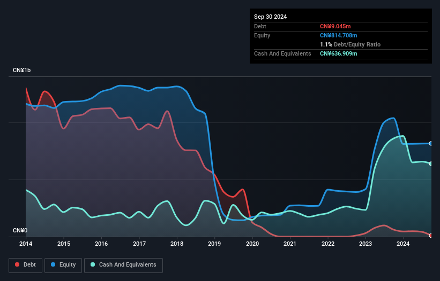
Task: Click the 2014 x-axis label
Action: pos(26,244)
